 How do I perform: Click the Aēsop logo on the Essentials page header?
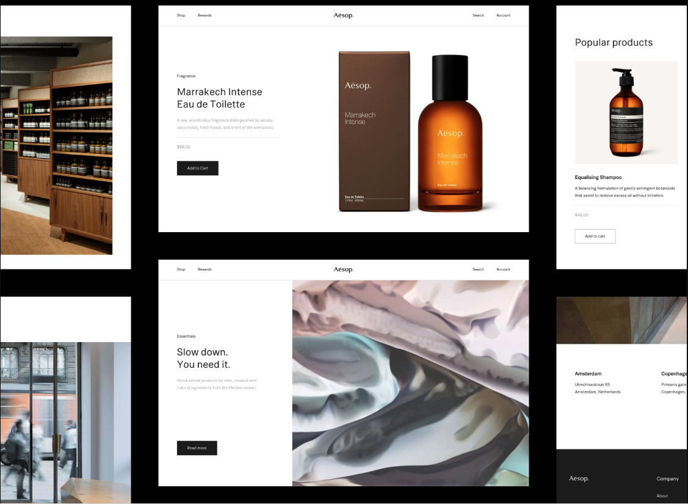tap(344, 269)
